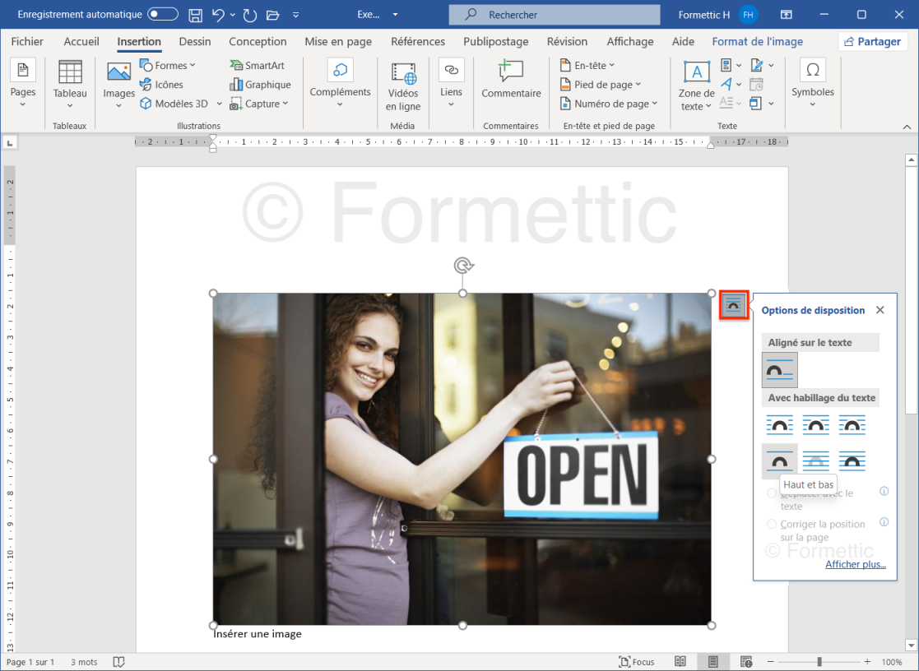Click the Partager button
Image resolution: width=919 pixels, height=671 pixels.
(x=873, y=41)
